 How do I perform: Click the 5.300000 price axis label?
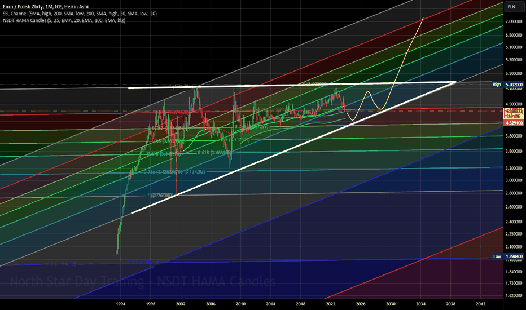[x=514, y=73]
